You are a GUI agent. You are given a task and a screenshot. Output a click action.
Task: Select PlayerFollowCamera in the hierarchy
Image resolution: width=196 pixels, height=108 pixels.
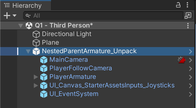pos(81,68)
